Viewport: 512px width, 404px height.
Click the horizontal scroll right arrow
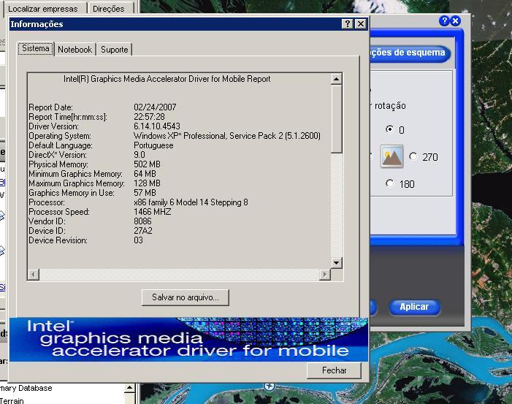[x=324, y=275]
